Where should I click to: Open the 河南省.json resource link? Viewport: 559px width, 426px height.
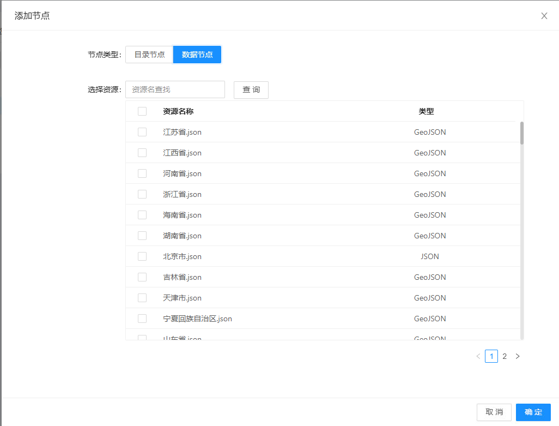(183, 173)
